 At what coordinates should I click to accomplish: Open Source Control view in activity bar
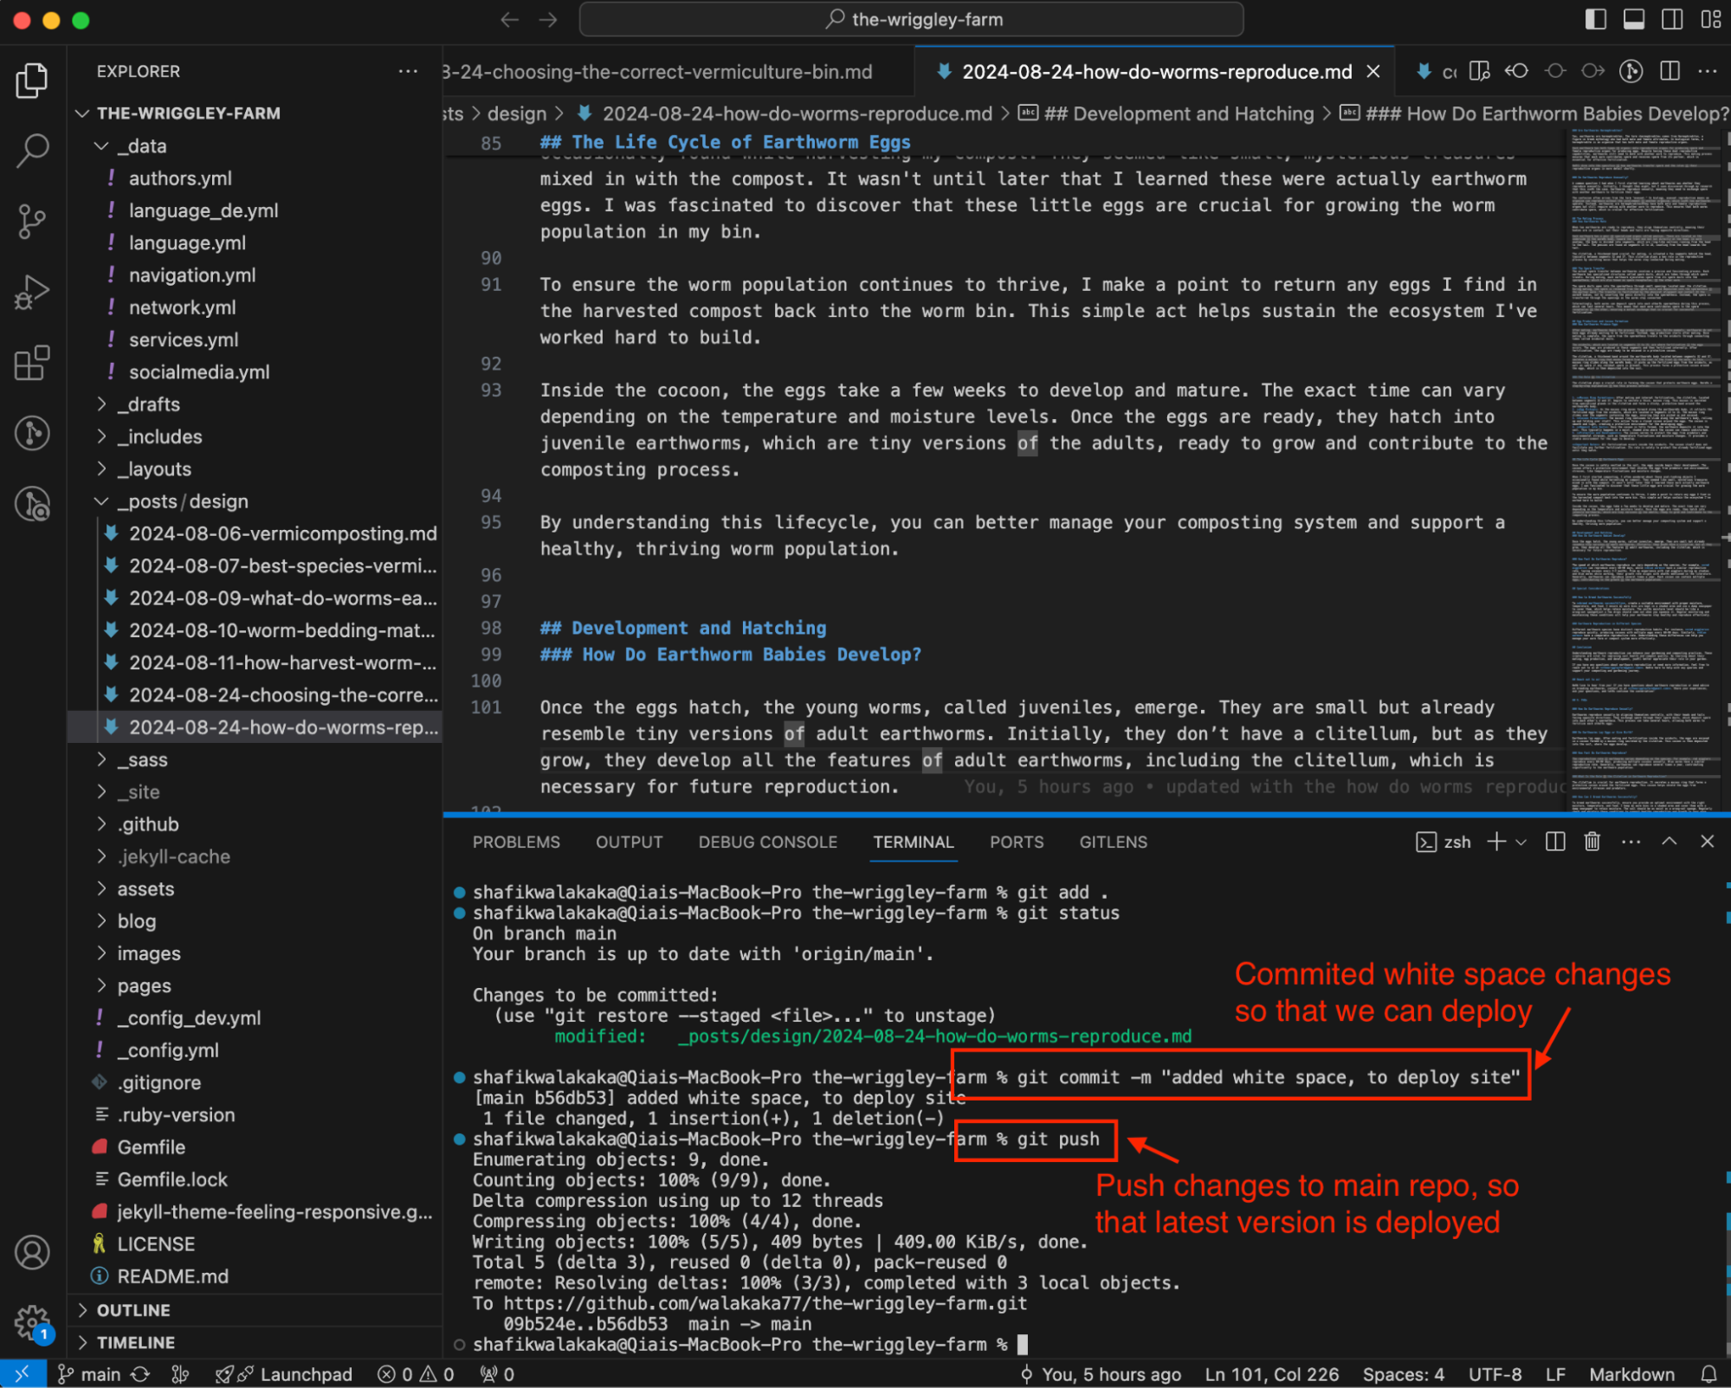pos(32,222)
